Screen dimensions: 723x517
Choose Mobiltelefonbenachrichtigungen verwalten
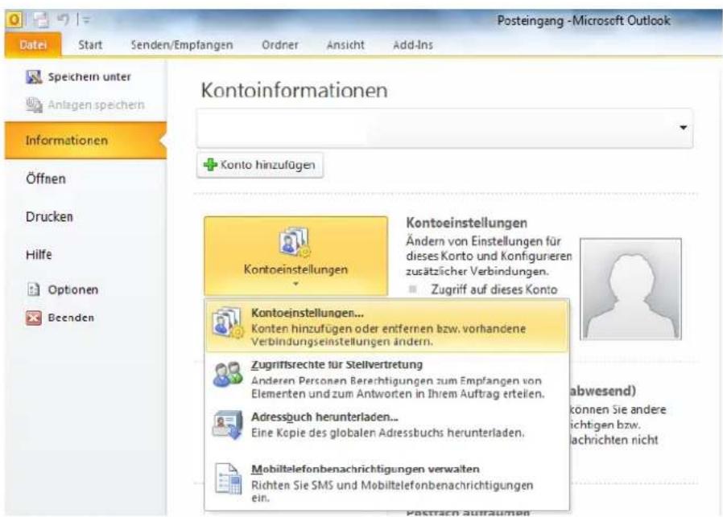pyautogui.click(x=386, y=483)
